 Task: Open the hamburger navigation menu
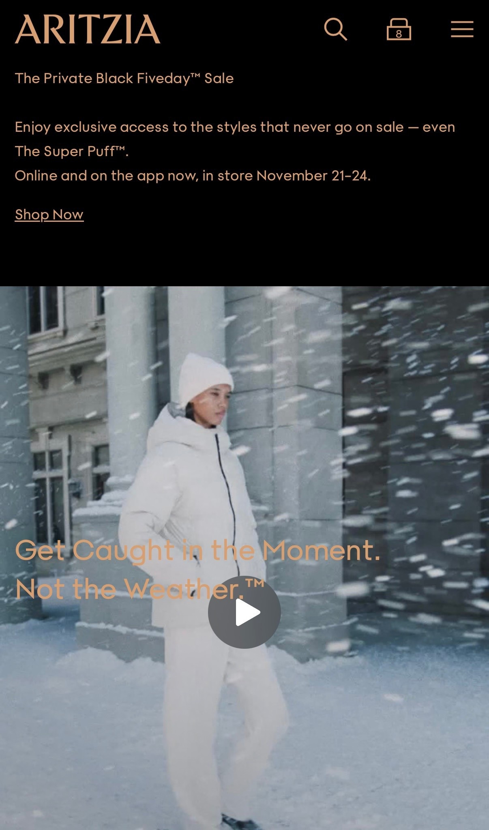(x=462, y=29)
